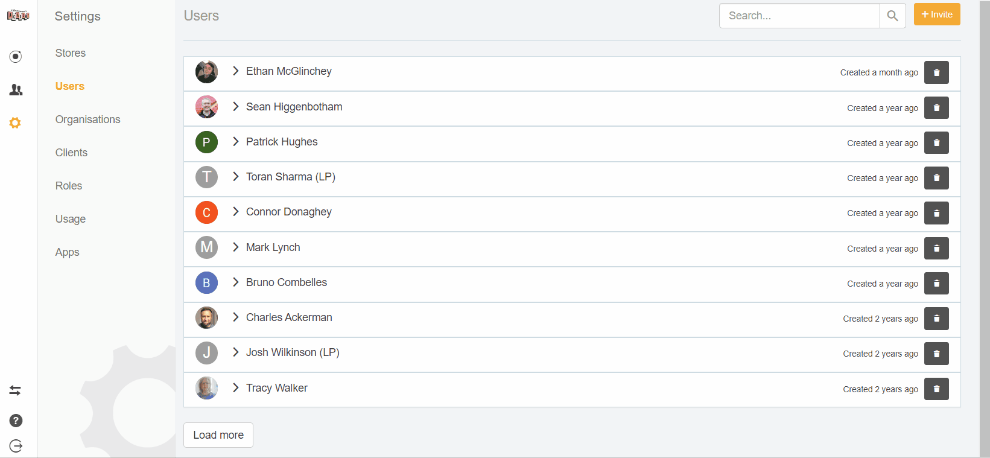The image size is (990, 458).
Task: Open the Stores settings section
Action: pos(70,53)
